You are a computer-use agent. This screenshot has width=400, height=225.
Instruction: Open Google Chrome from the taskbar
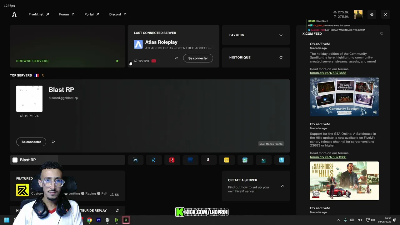tap(89, 220)
